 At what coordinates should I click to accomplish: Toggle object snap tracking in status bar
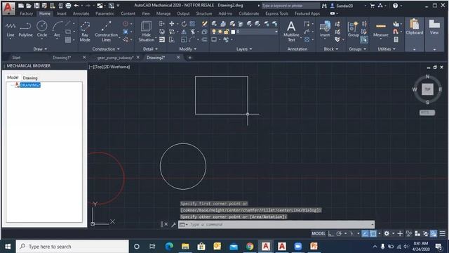coord(365,233)
